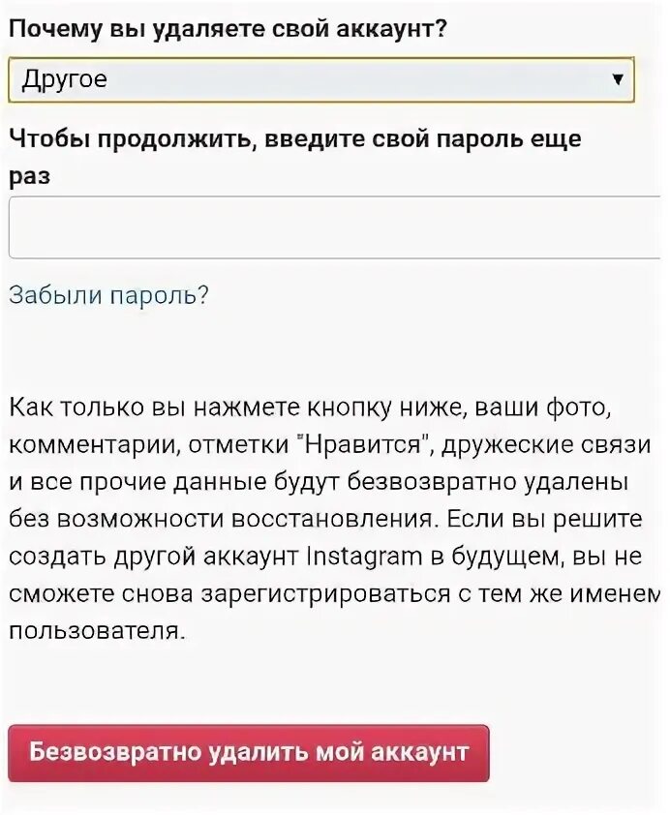Click the dropdown arrow next to Другое
This screenshot has width=670, height=815.
[x=618, y=79]
